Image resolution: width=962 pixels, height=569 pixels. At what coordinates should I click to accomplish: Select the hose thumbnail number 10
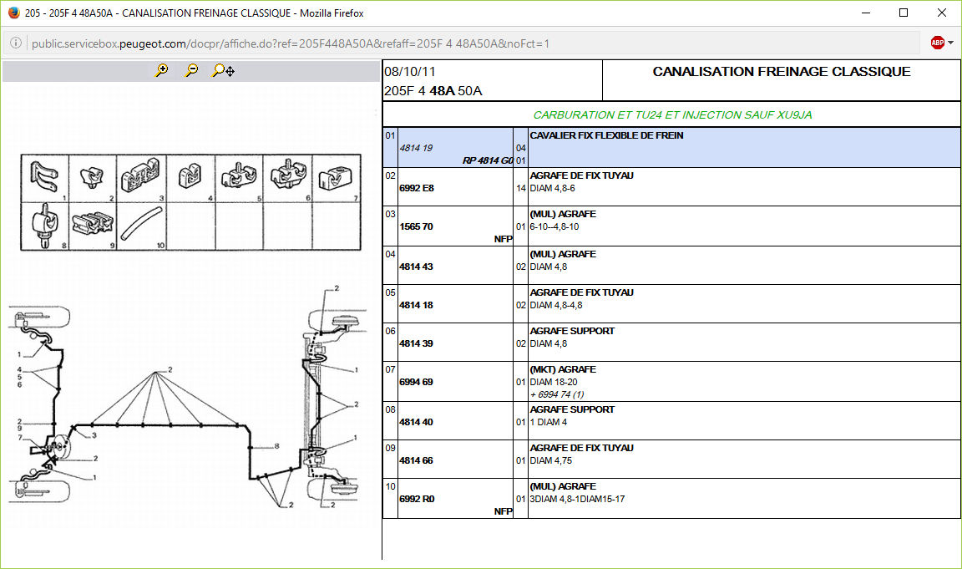[140, 226]
